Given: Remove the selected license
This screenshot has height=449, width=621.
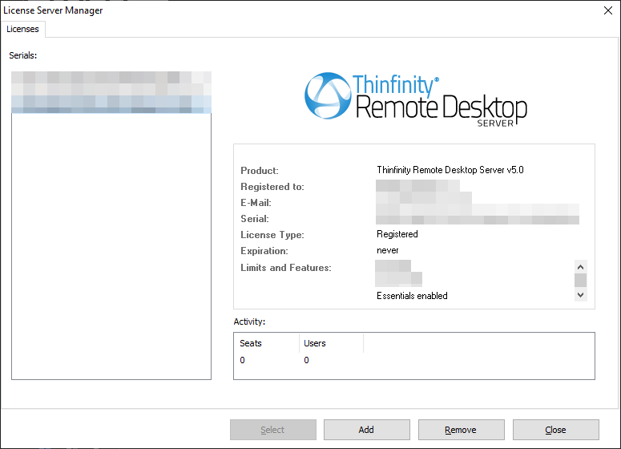Looking at the screenshot, I should point(461,430).
